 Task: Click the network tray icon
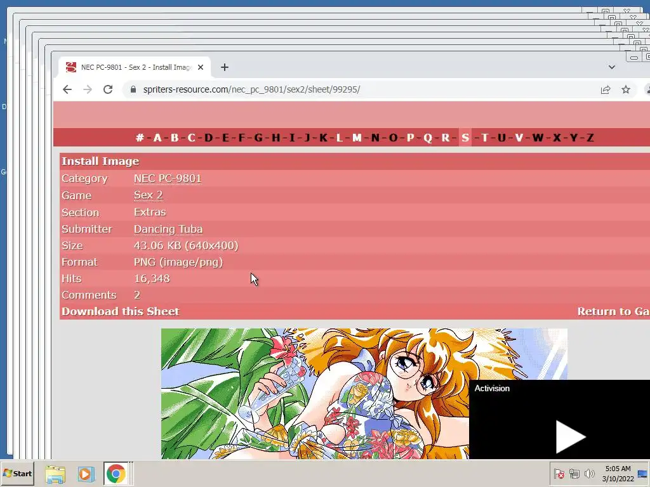click(x=574, y=474)
